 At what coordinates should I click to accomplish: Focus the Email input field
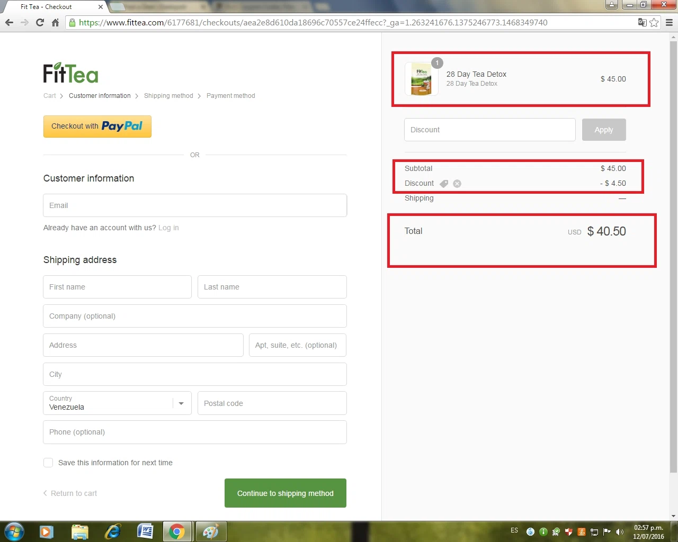tap(195, 205)
